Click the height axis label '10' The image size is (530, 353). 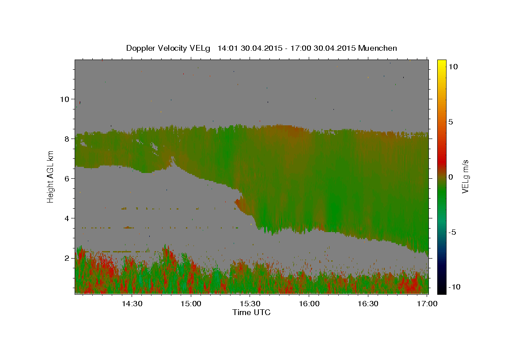tap(64, 99)
